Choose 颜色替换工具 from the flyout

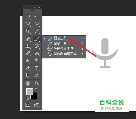(x=64, y=49)
